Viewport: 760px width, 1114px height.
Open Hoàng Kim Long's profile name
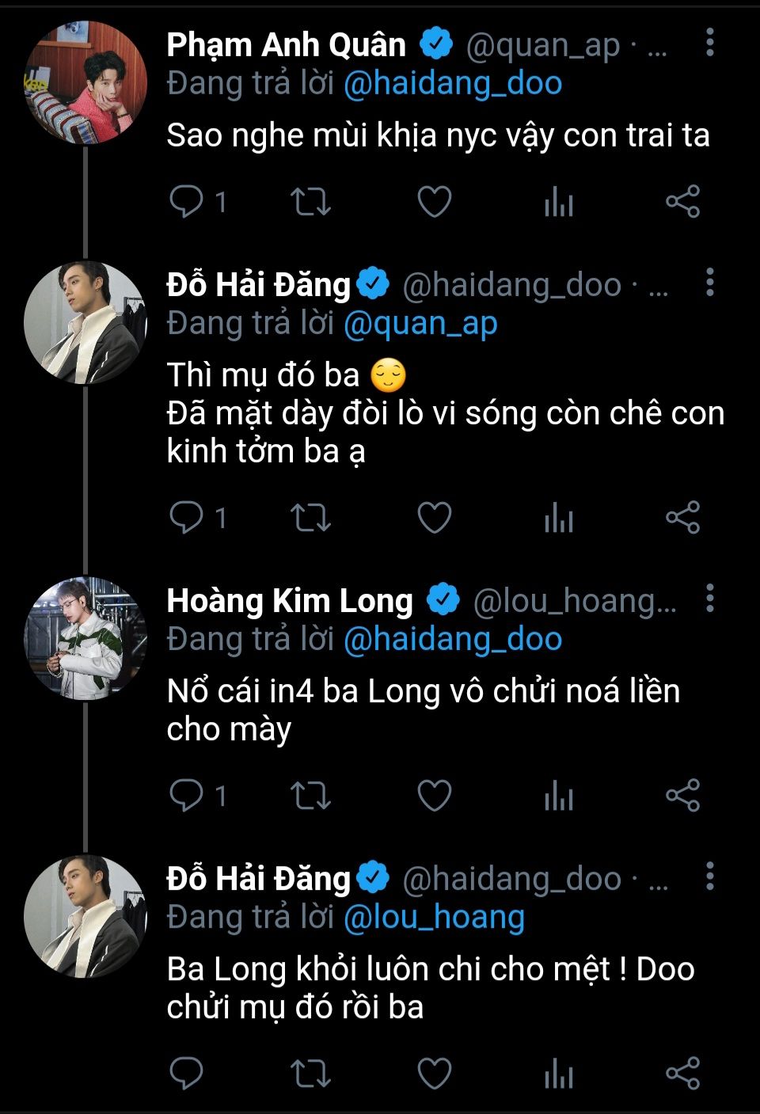pyautogui.click(x=290, y=601)
